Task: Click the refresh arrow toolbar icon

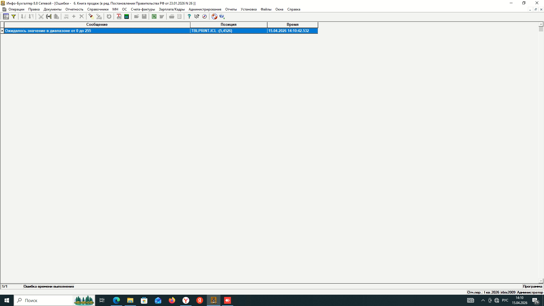Action: 109,16
